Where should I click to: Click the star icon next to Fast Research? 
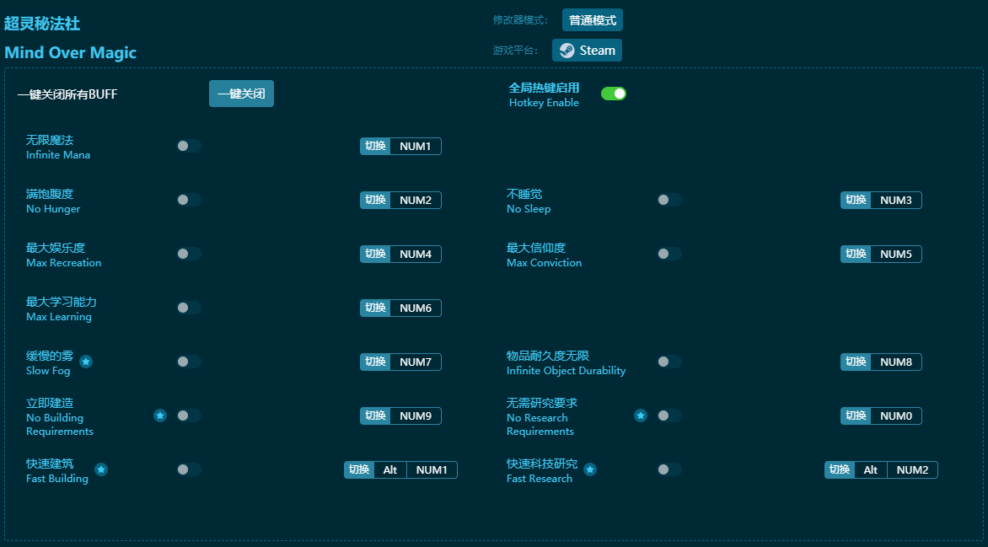tap(590, 469)
